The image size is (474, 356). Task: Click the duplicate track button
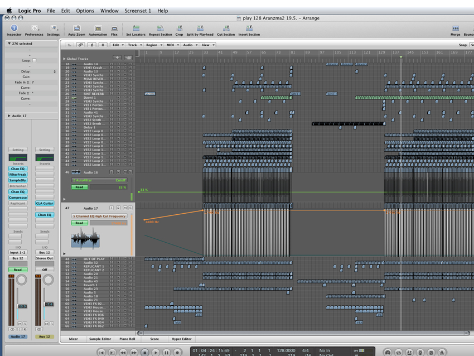tap(128, 57)
